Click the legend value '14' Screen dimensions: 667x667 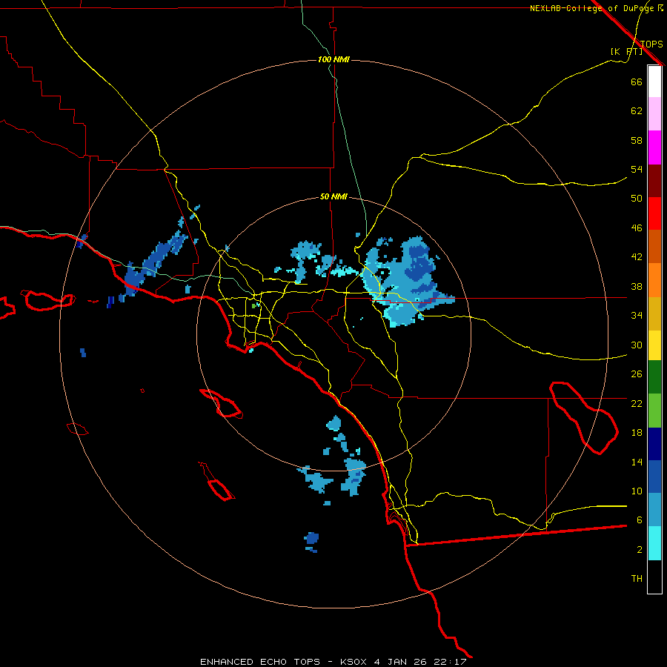pos(637,462)
